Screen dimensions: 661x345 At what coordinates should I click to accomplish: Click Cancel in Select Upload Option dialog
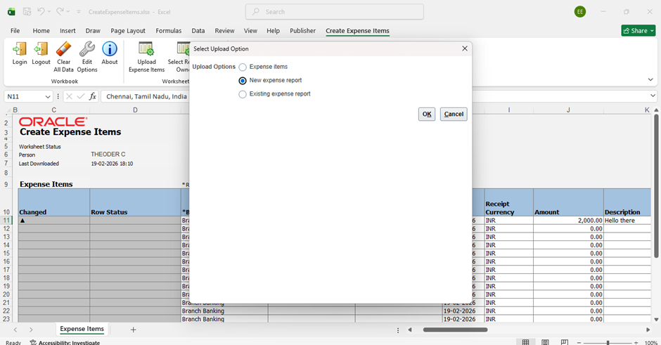(x=454, y=114)
